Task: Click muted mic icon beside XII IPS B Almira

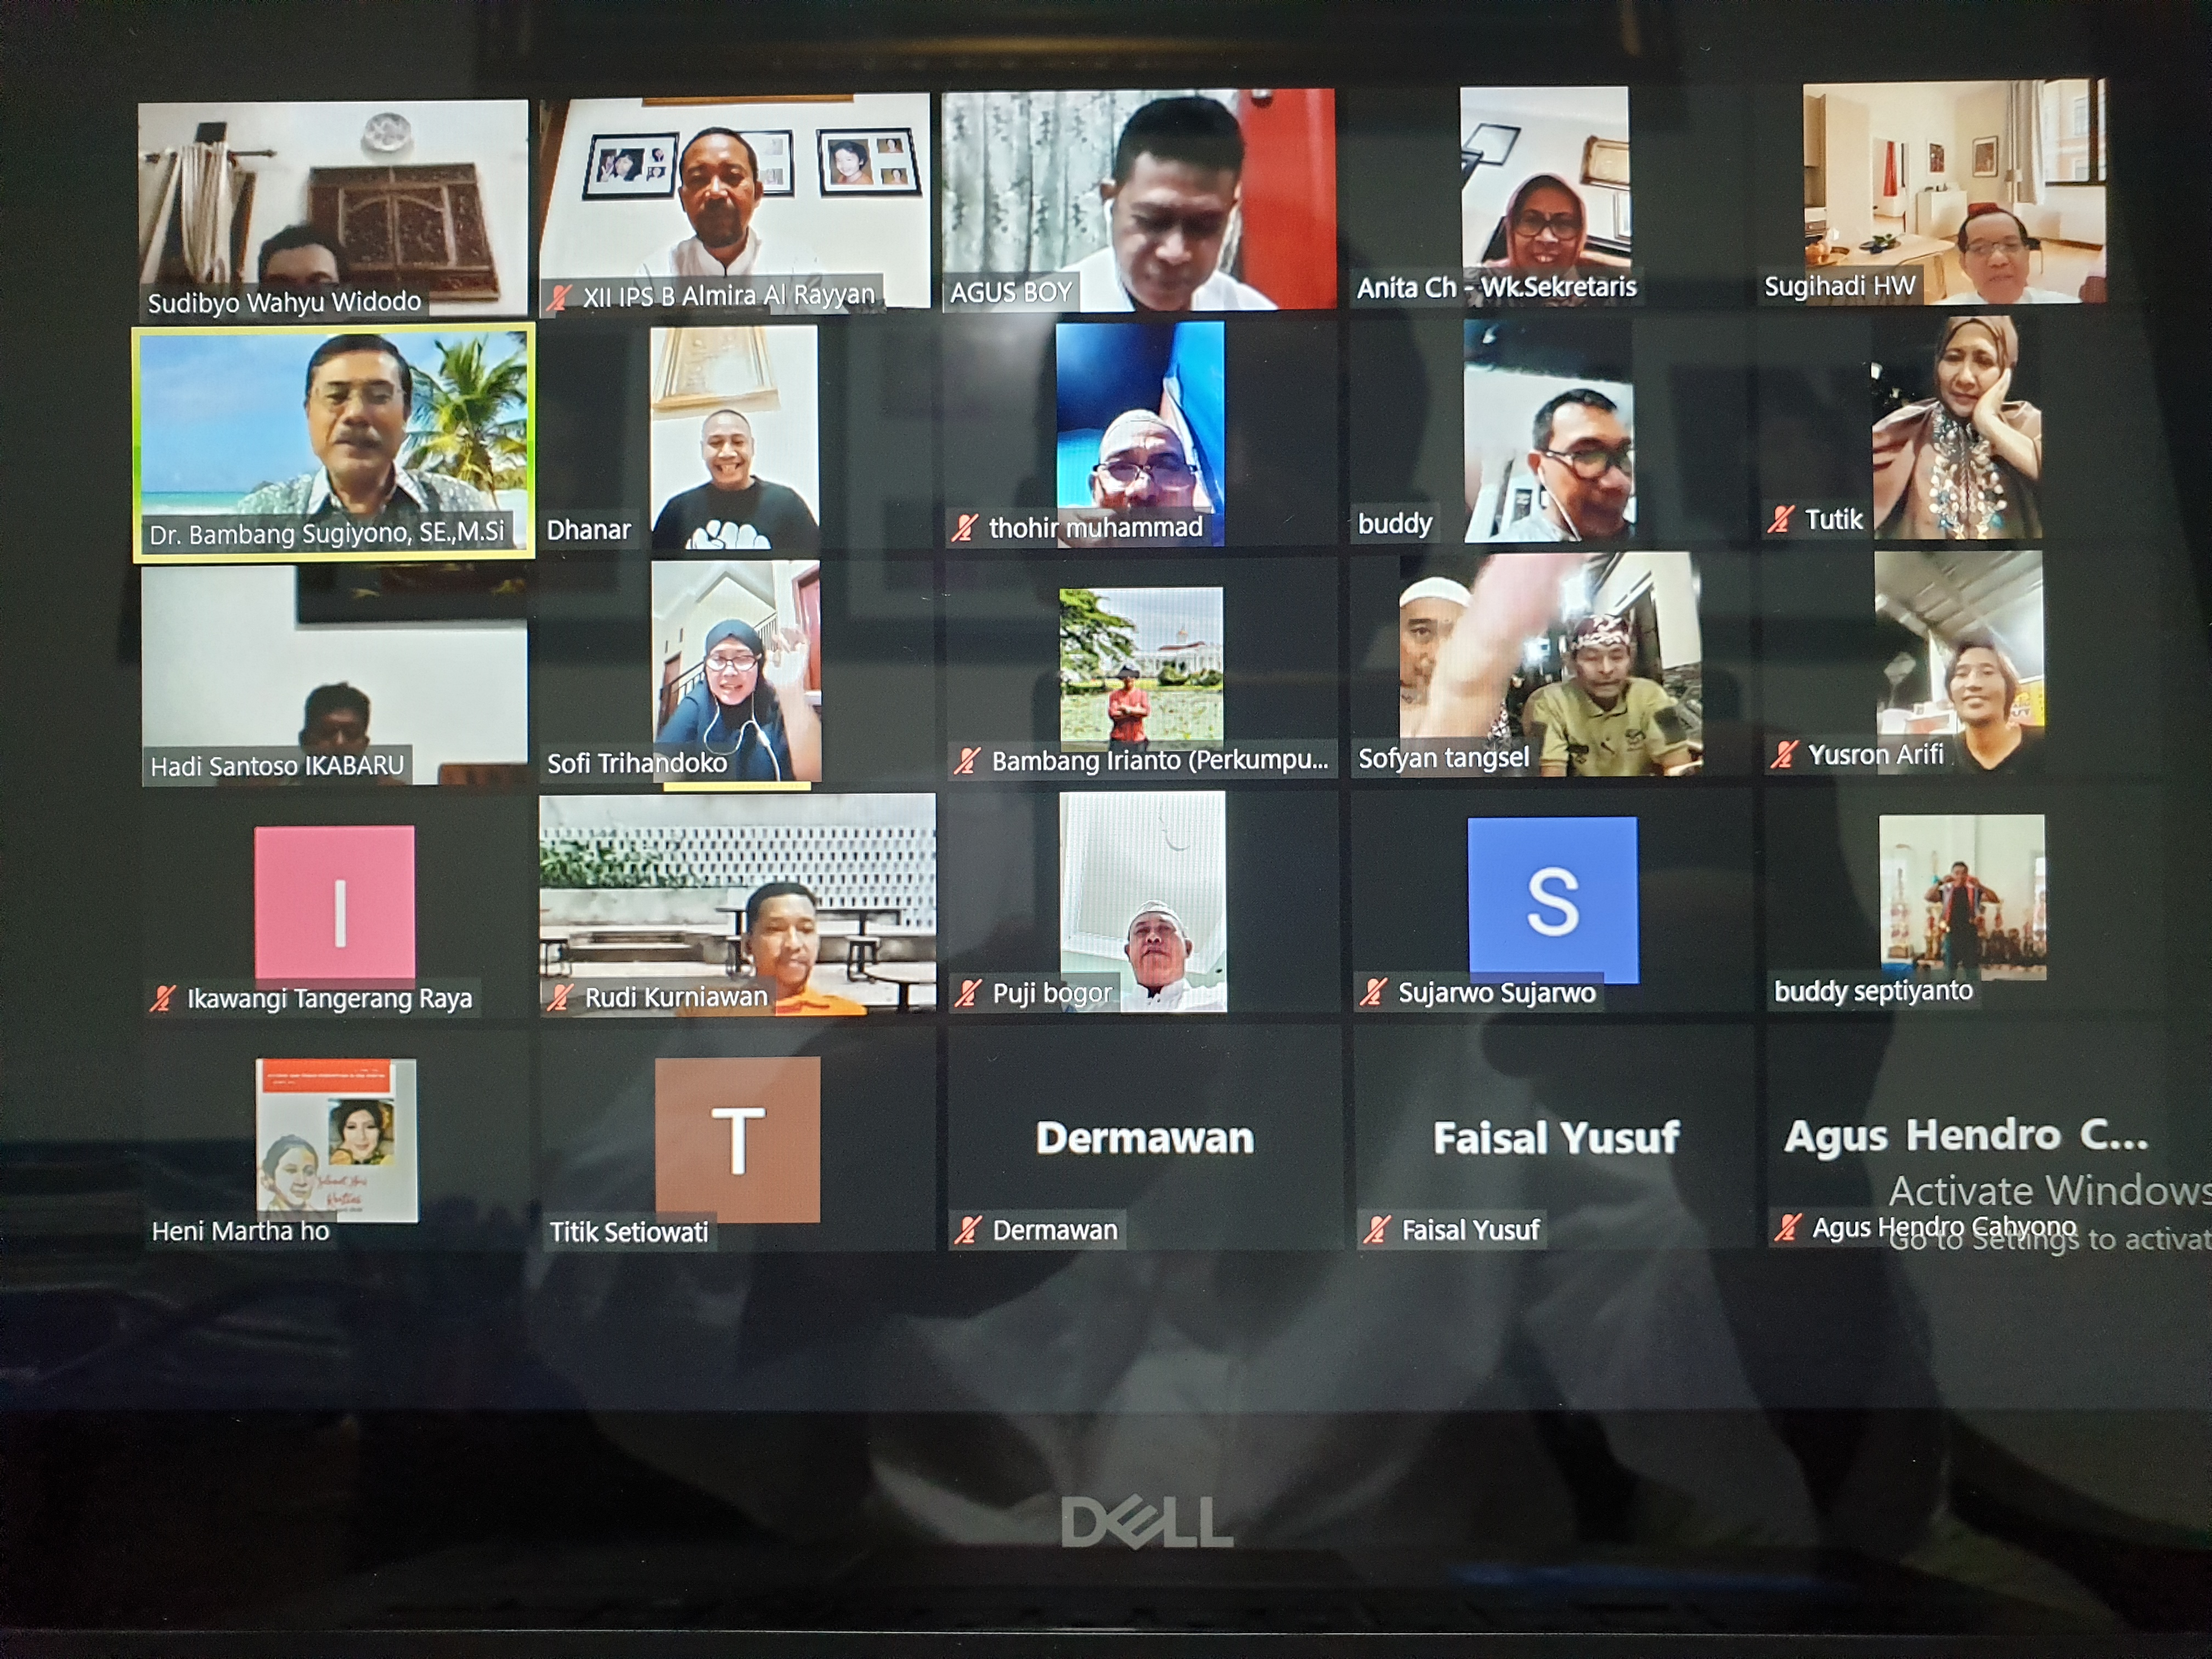Action: [559, 297]
